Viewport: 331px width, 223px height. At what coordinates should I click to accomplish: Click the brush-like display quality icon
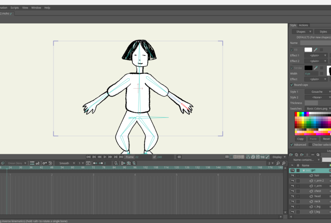267,157
